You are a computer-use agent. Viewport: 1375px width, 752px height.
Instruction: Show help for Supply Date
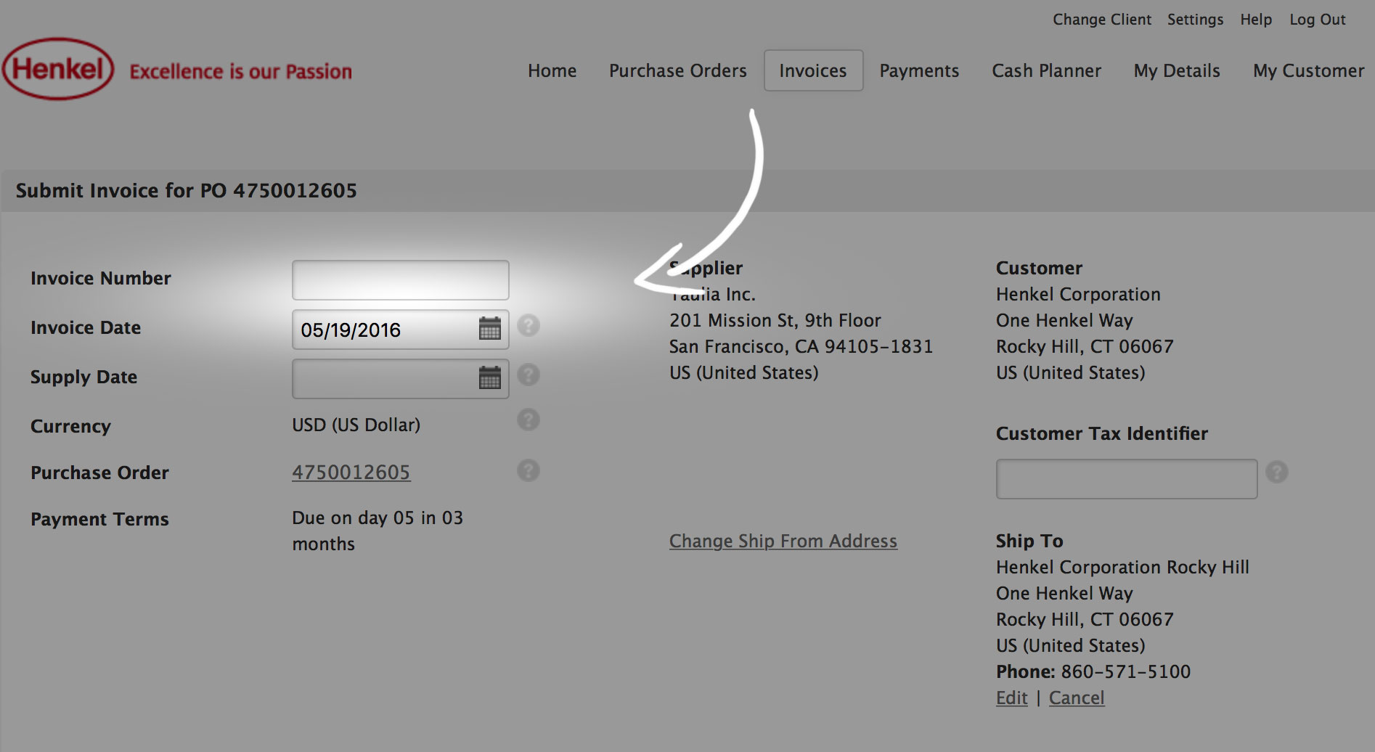click(529, 375)
